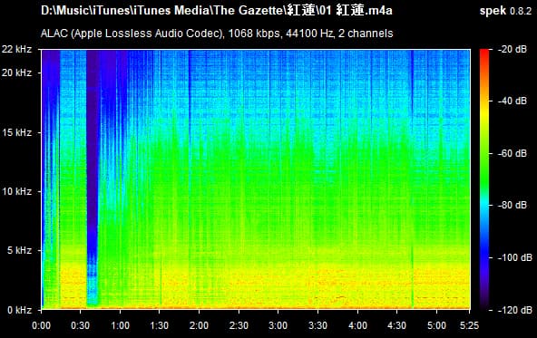Click the file path title text
The width and height of the screenshot is (537, 338).
coord(217,11)
